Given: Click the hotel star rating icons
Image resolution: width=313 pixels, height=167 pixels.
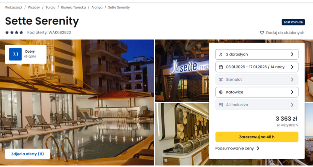Looking at the screenshot, I should click(14, 32).
